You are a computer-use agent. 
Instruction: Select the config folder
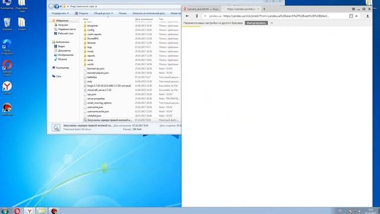tap(91, 30)
